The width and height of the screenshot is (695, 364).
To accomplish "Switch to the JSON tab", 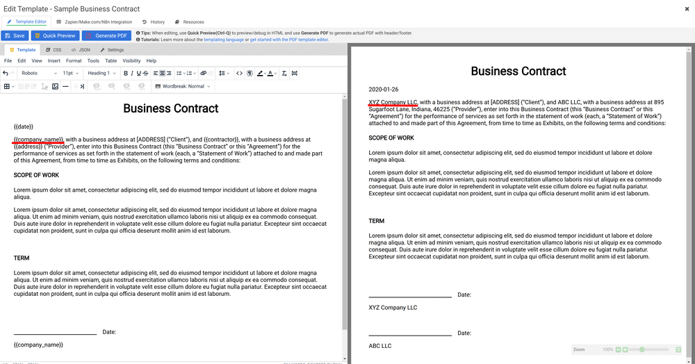I will pos(81,50).
